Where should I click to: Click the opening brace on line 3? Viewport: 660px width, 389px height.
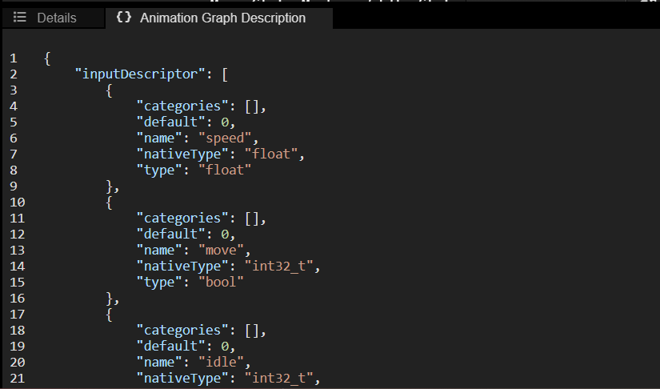(109, 90)
